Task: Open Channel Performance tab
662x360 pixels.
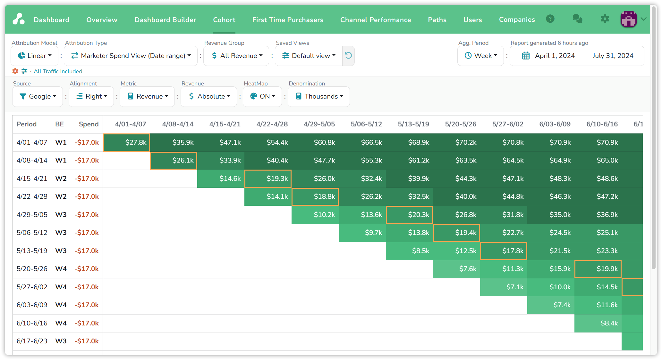Action: pos(376,20)
